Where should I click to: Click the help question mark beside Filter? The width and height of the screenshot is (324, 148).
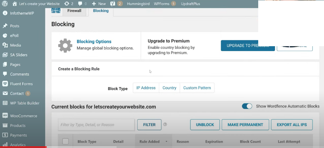pos(165,125)
